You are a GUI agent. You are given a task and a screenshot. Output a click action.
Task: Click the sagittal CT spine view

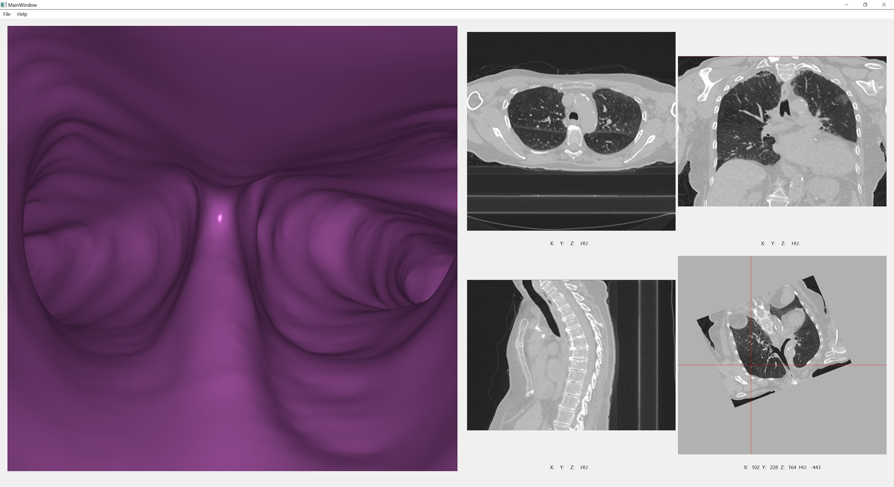[x=571, y=355]
